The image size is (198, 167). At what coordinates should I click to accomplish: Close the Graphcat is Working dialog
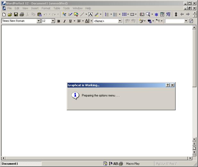[x=172, y=85]
